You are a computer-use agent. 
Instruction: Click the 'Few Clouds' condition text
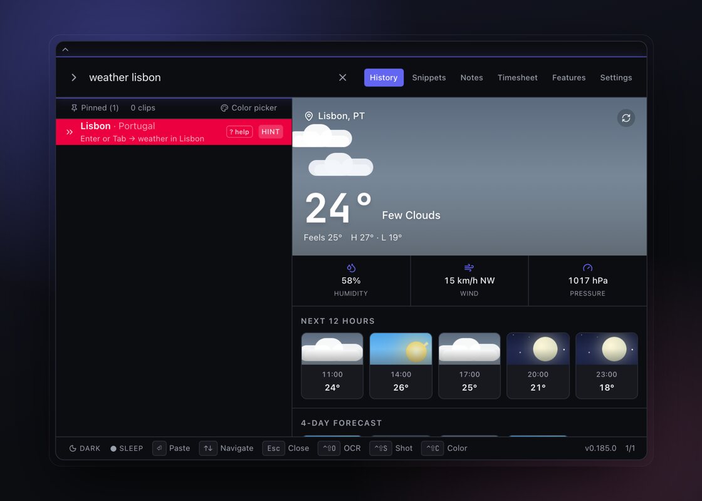point(411,215)
